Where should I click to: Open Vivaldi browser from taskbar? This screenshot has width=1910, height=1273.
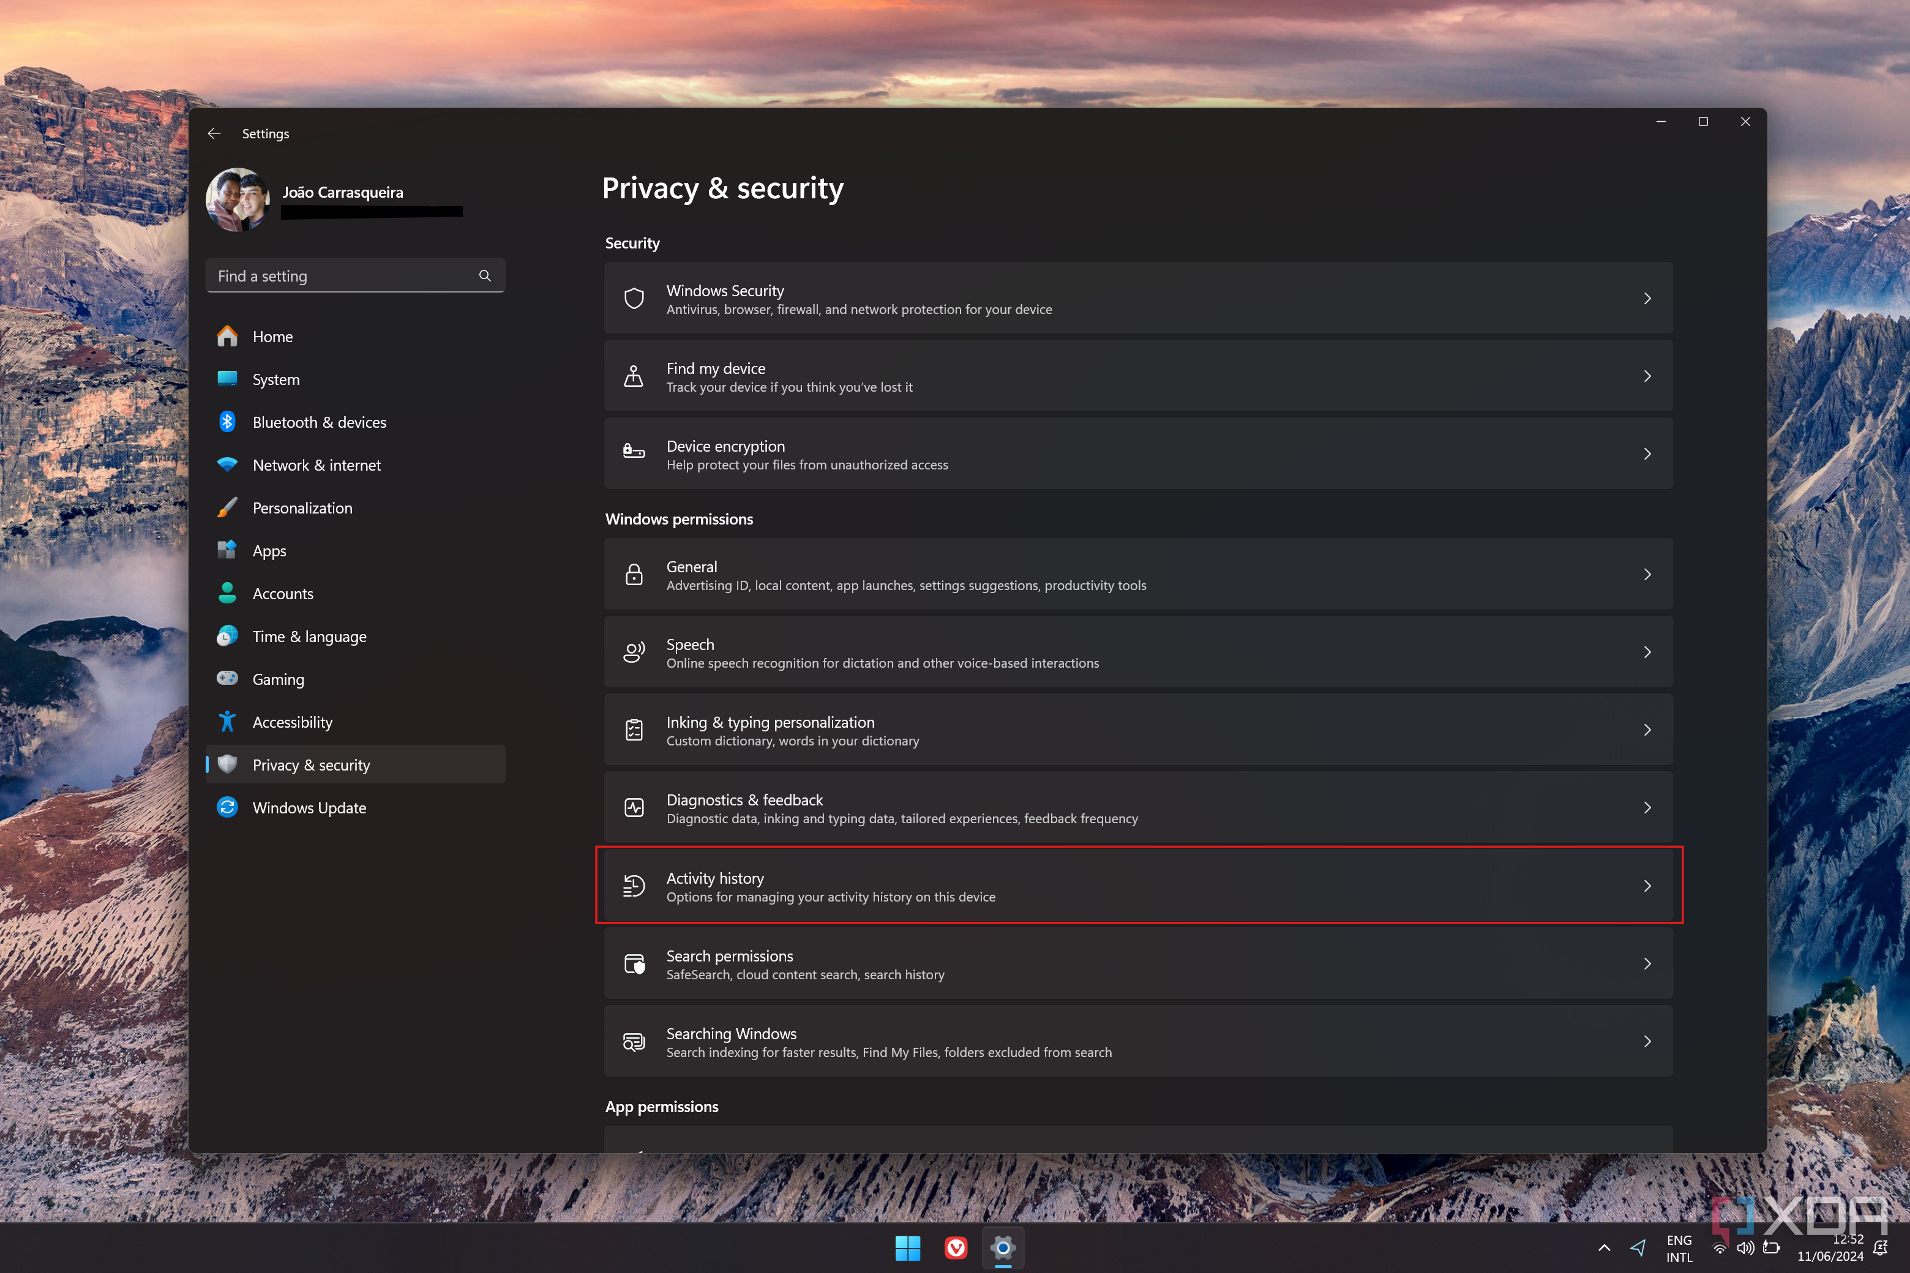956,1248
